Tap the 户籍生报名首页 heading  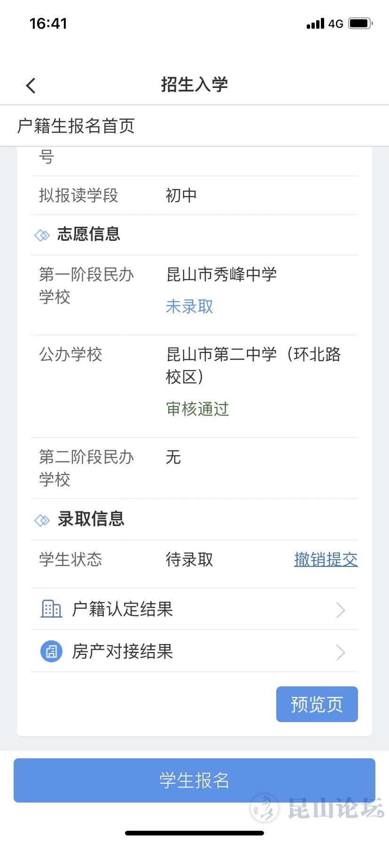(76, 126)
